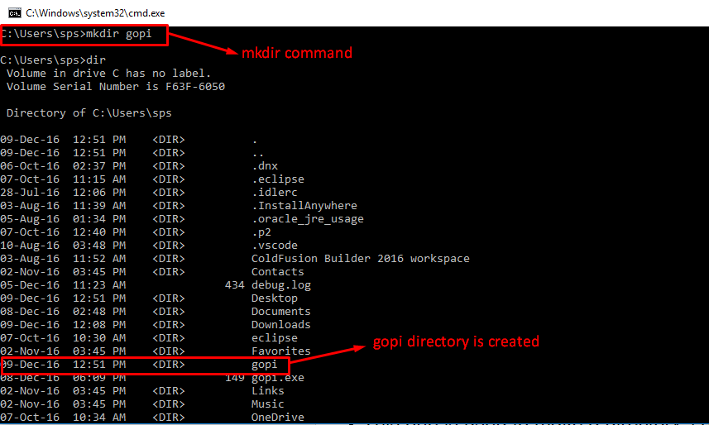Viewport: 709px width, 425px height.
Task: Click <DIR> marker in the Links row
Action: click(169, 390)
